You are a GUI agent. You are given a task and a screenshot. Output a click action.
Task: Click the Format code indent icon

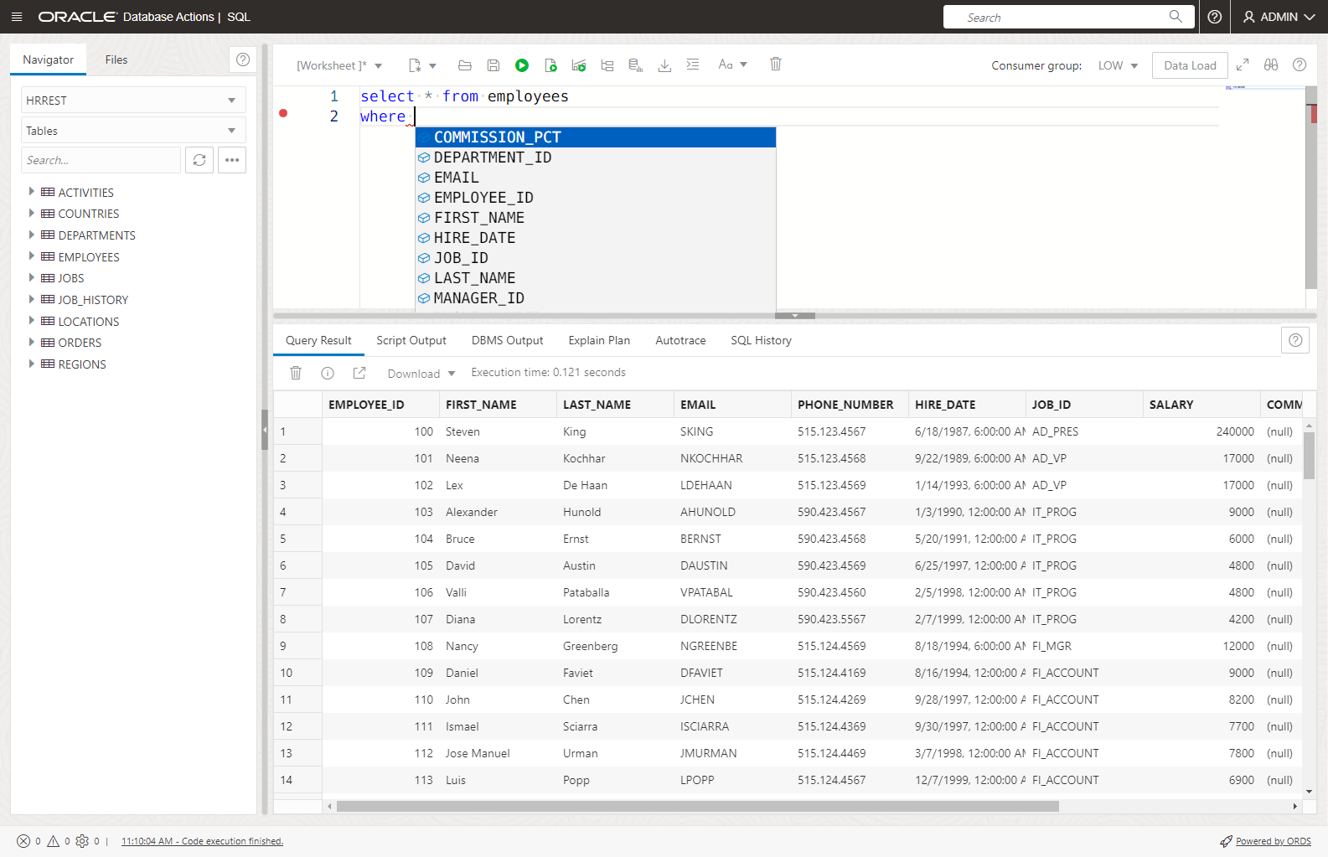click(693, 65)
